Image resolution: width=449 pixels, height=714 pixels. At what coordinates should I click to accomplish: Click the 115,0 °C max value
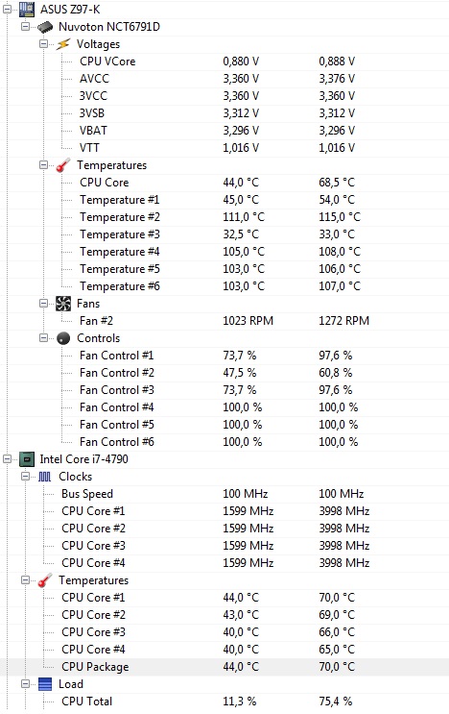[340, 217]
